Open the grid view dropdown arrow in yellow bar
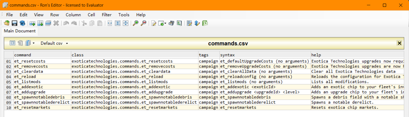Screen dimensions: 409x117 [34, 43]
